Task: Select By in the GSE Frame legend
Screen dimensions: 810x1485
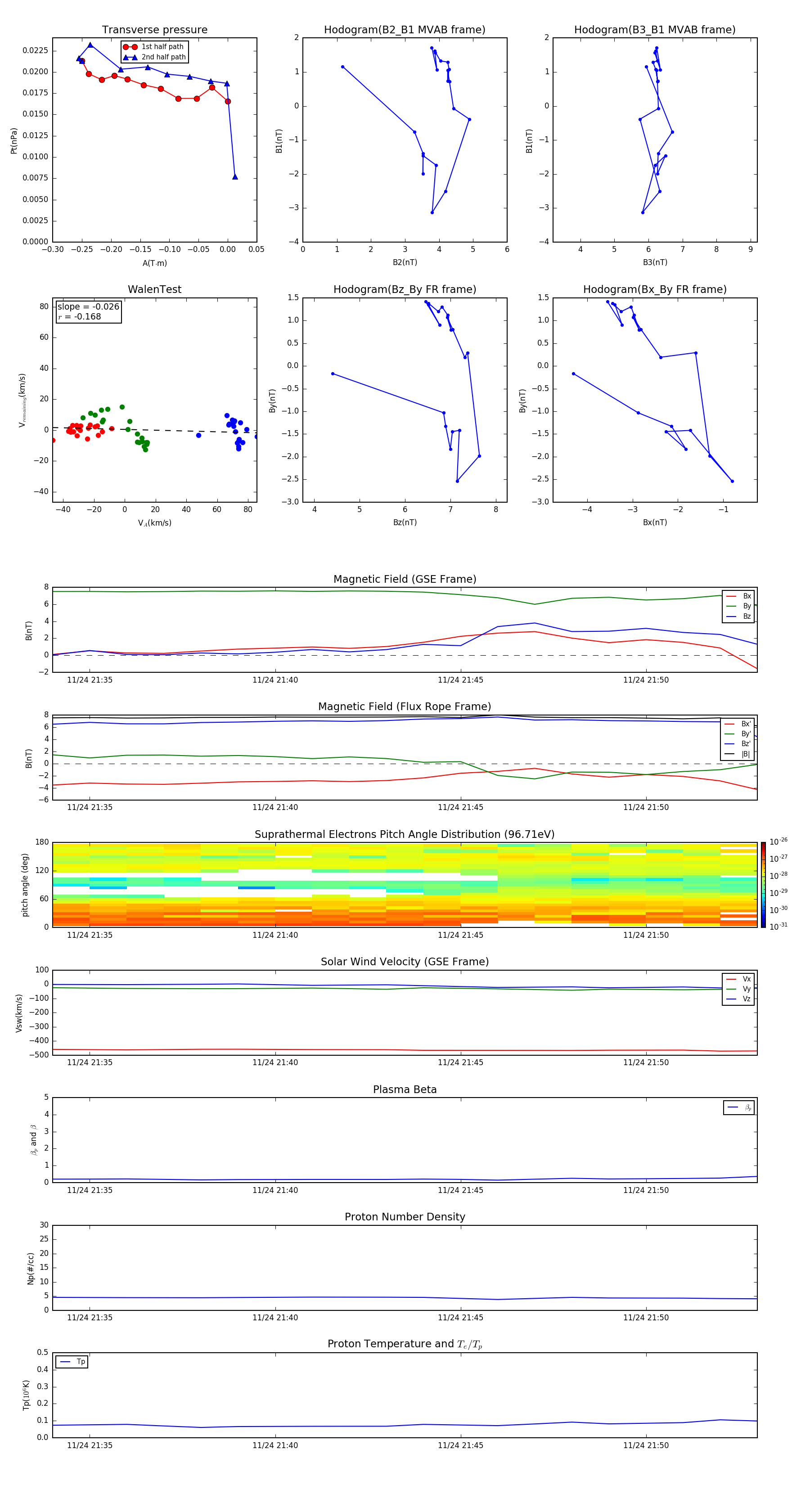Action: pos(739,606)
